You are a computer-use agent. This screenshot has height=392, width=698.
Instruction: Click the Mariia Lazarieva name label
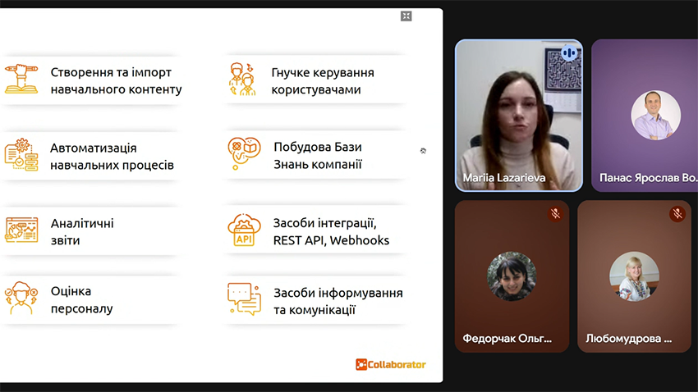tap(504, 178)
